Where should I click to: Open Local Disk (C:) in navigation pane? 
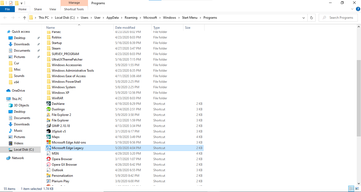24,150
